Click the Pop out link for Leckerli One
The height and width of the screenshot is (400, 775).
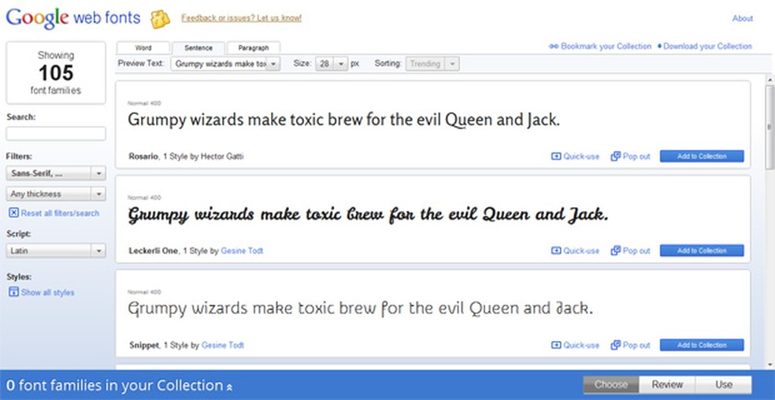point(636,250)
